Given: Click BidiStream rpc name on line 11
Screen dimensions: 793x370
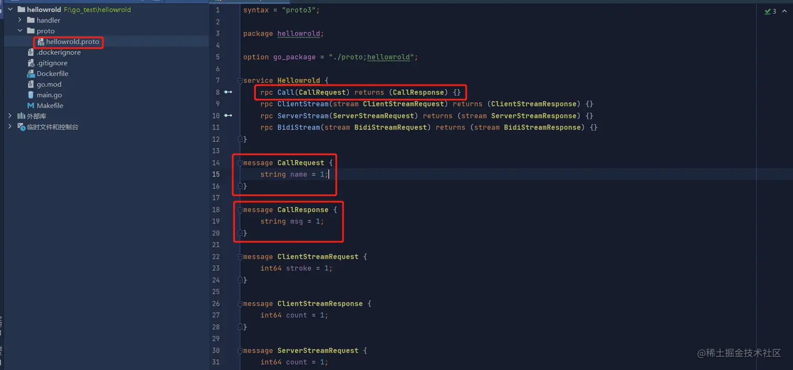Looking at the screenshot, I should coord(298,127).
